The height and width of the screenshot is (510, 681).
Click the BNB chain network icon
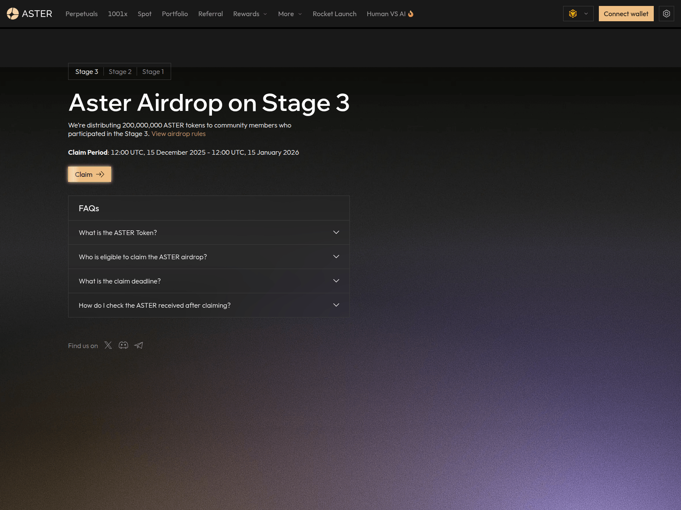573,14
